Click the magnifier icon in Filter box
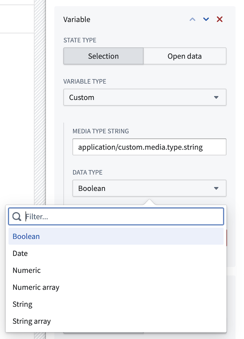 coord(17,216)
